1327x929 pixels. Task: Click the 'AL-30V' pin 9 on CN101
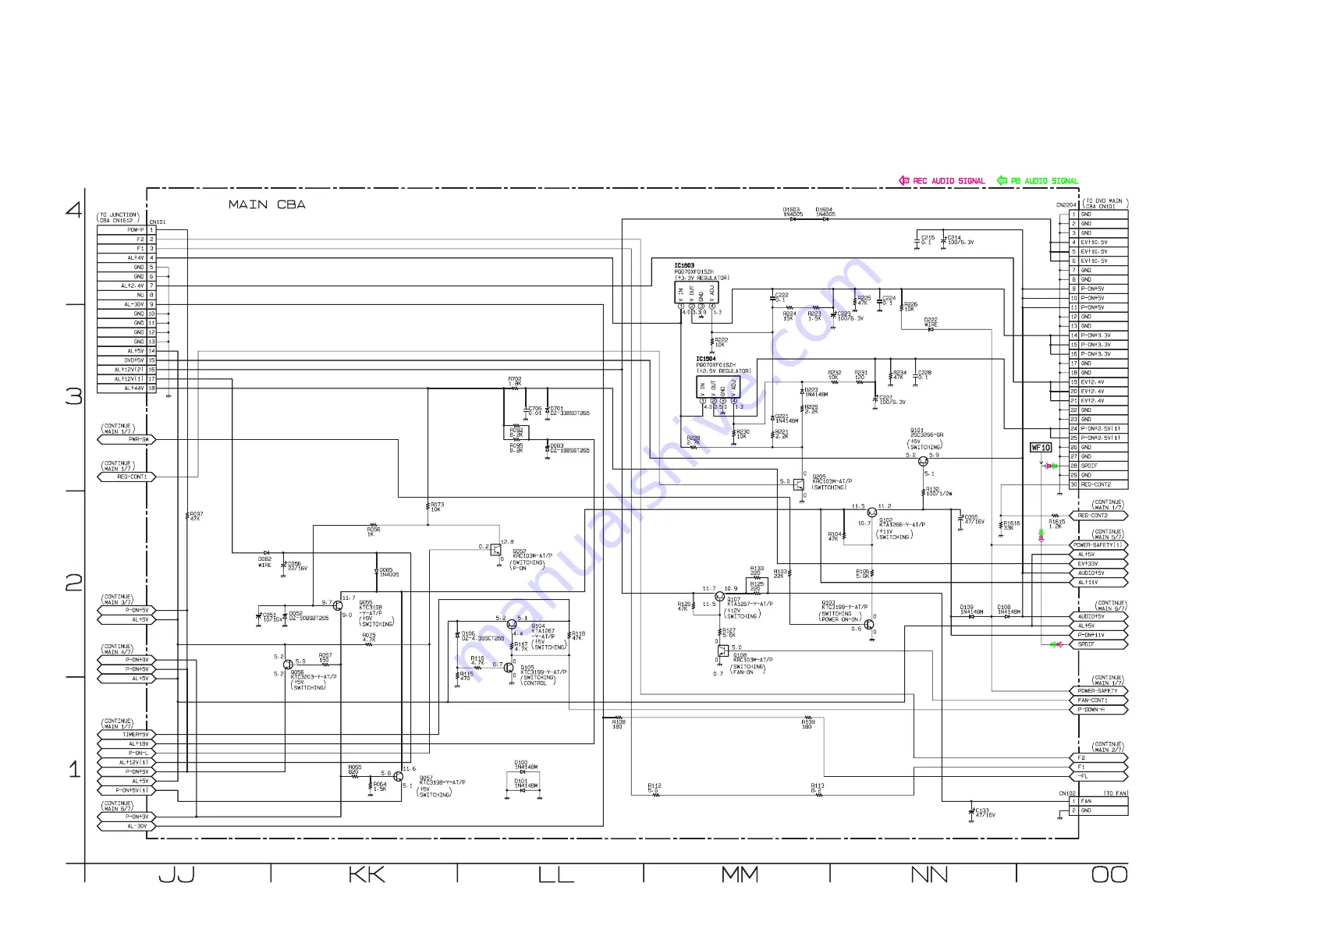point(126,305)
